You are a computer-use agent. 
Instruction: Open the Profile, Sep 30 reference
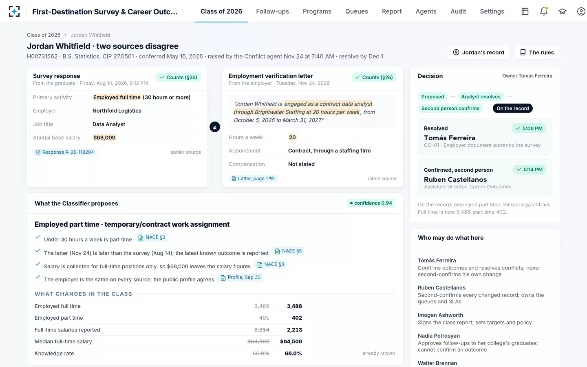[241, 278]
